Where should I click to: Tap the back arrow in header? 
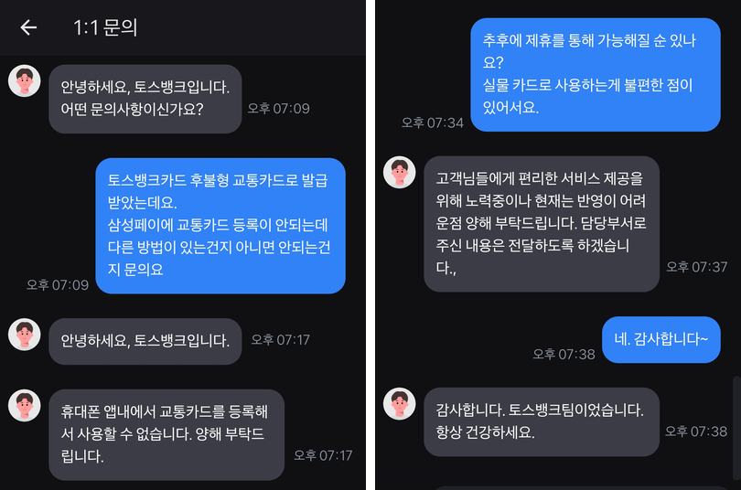pos(28,27)
